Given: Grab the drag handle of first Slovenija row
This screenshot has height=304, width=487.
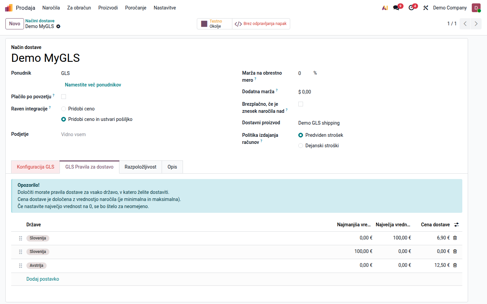Looking at the screenshot, I should point(21,238).
